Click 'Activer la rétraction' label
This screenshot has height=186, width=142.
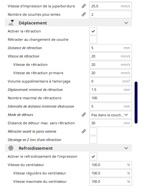tap(24, 31)
